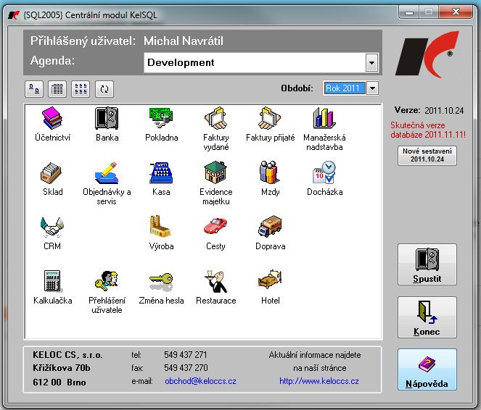Image resolution: width=481 pixels, height=410 pixels.
Task: Launch the Kalkulačka calculator
Action: click(52, 287)
